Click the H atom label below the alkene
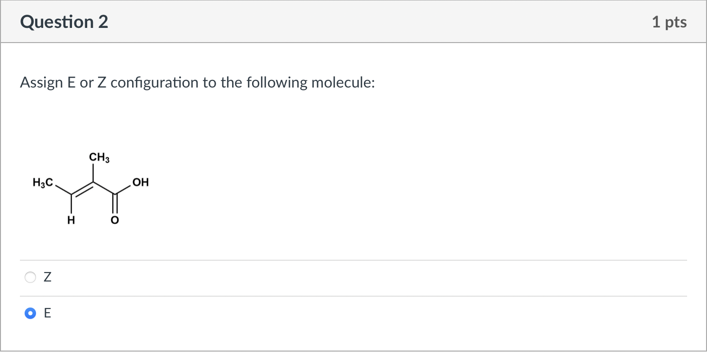This screenshot has height=352, width=707. 71,220
